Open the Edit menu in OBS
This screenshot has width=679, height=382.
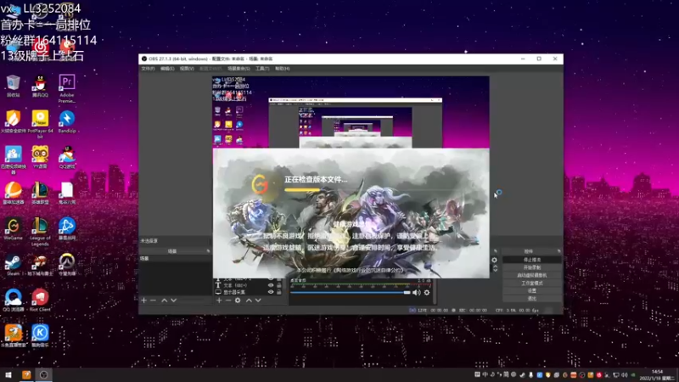point(167,69)
